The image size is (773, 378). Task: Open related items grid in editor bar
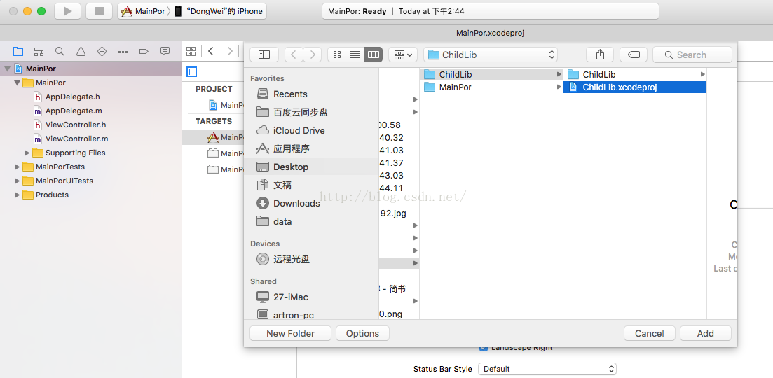191,51
